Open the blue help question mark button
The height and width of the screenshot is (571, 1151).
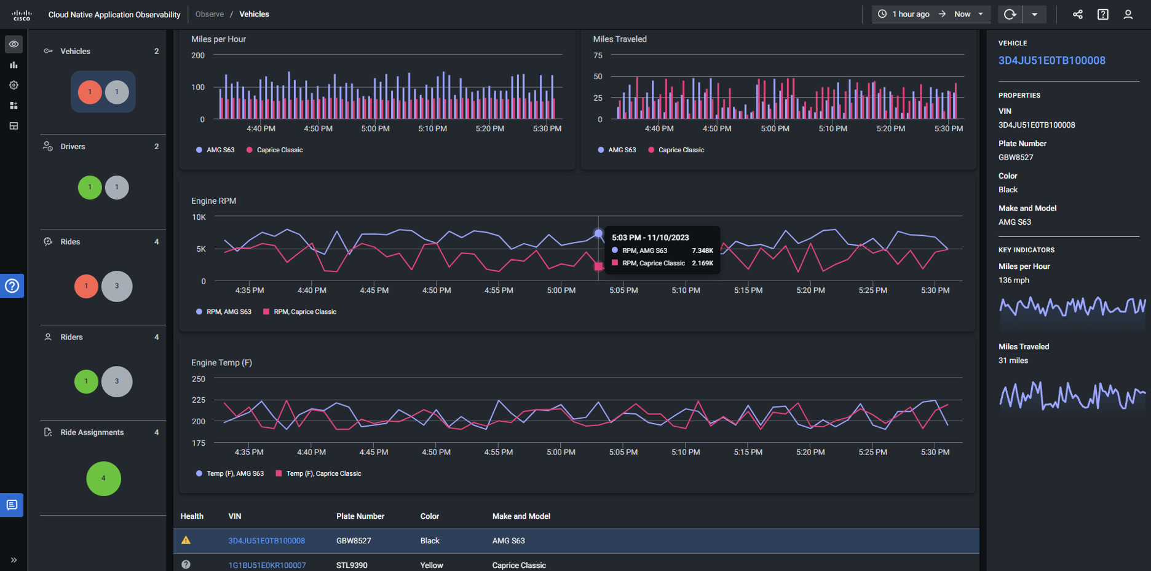pos(12,285)
